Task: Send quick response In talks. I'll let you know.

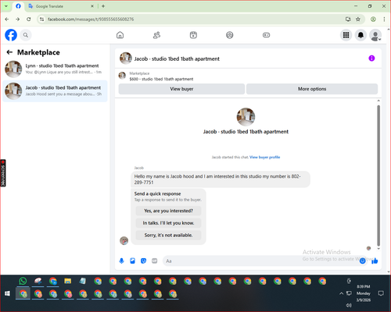Action: coord(168,223)
